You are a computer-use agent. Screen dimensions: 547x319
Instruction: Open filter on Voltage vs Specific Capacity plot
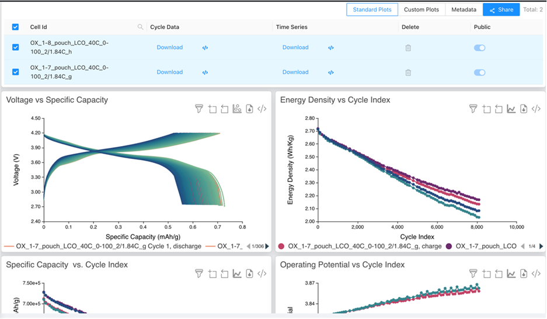[x=199, y=109]
